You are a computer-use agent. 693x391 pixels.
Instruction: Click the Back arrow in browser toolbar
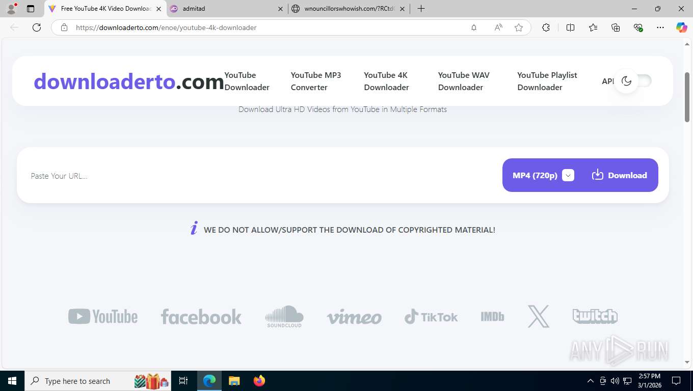(14, 27)
